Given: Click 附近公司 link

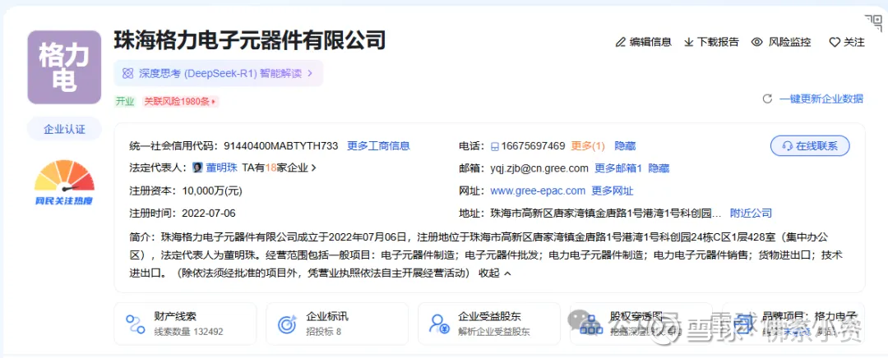Looking at the screenshot, I should point(751,213).
